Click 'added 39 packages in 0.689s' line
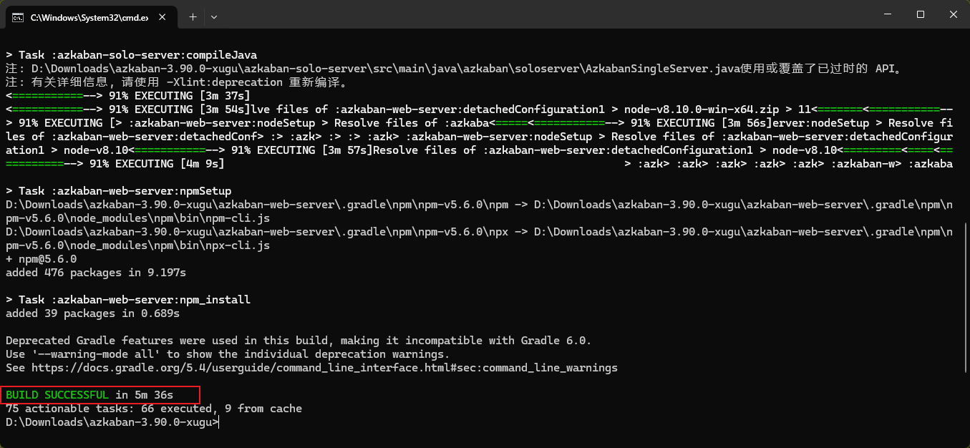The width and height of the screenshot is (970, 448). coord(92,313)
